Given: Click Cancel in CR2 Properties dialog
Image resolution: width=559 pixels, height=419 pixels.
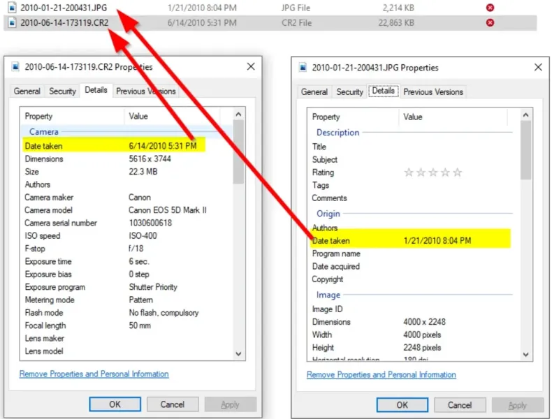Looking at the screenshot, I should [x=173, y=404].
